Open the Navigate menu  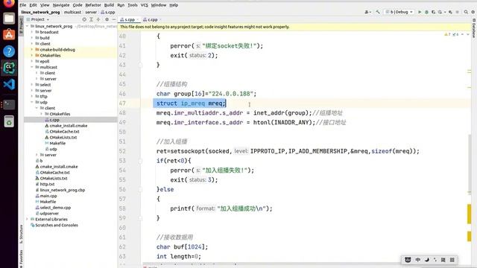[x=61, y=5]
